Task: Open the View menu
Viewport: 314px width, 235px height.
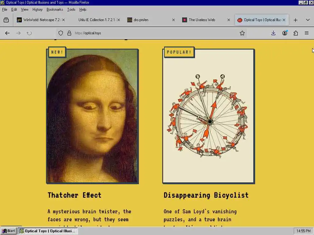Action: (x=25, y=9)
